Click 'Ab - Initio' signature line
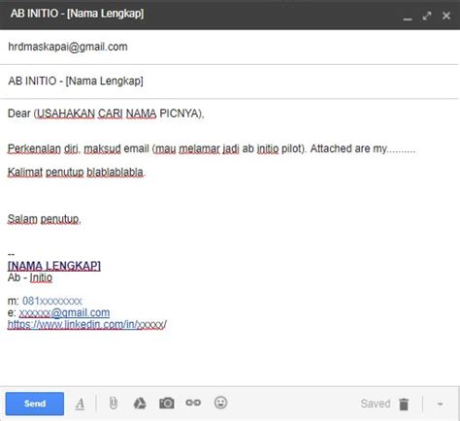 tap(30, 277)
